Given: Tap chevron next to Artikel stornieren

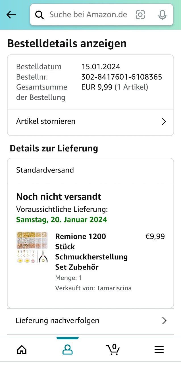Looking at the screenshot, I should (x=164, y=121).
